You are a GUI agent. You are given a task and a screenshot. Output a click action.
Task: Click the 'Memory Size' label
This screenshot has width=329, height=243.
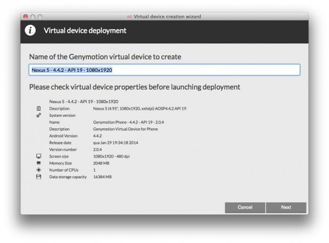point(61,163)
